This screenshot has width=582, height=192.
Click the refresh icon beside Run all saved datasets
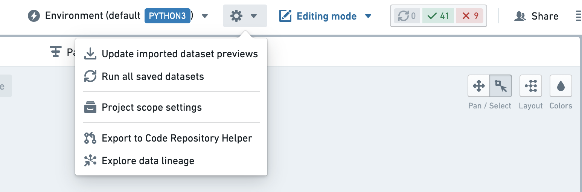90,76
